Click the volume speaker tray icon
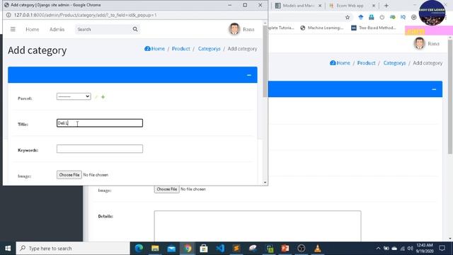The height and width of the screenshot is (255, 453). pyautogui.click(x=410, y=249)
